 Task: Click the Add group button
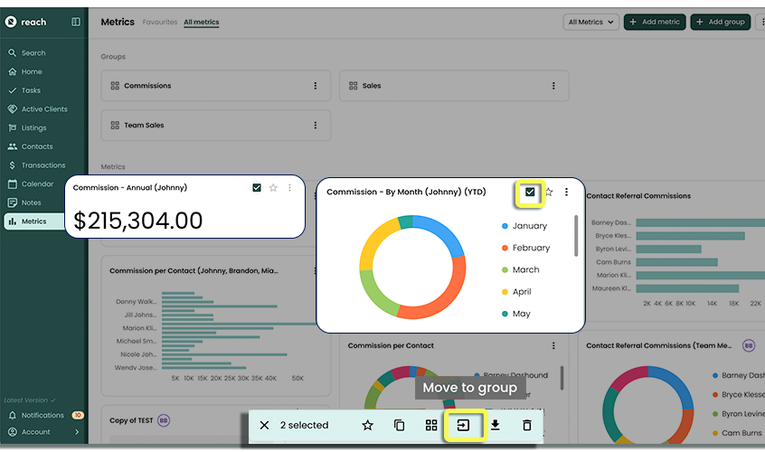coord(720,22)
